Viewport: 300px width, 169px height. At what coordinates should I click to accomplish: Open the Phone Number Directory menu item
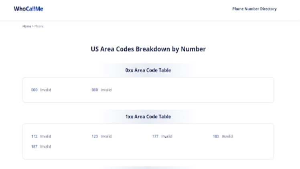click(x=254, y=9)
